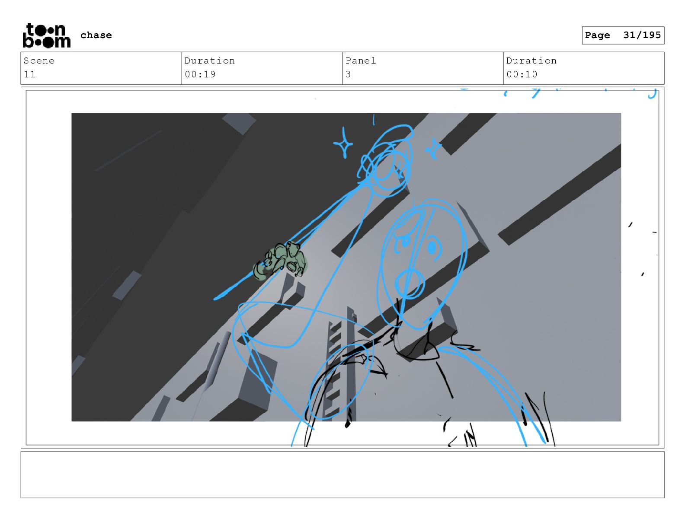Click the 'Page 31/195' box

623,35
